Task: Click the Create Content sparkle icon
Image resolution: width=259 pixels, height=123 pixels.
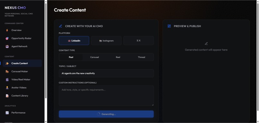Action: click(7, 63)
